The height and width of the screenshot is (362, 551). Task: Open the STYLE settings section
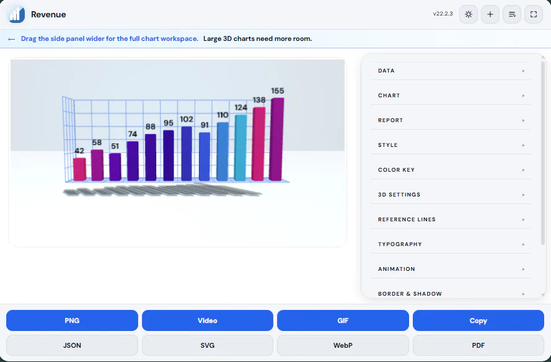(x=451, y=145)
